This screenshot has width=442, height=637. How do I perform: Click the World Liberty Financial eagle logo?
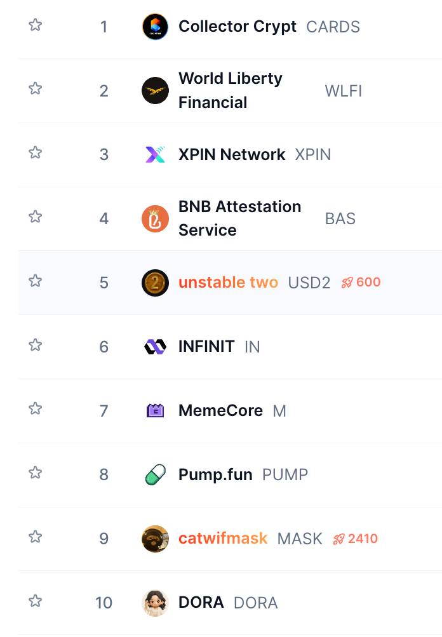(155, 90)
